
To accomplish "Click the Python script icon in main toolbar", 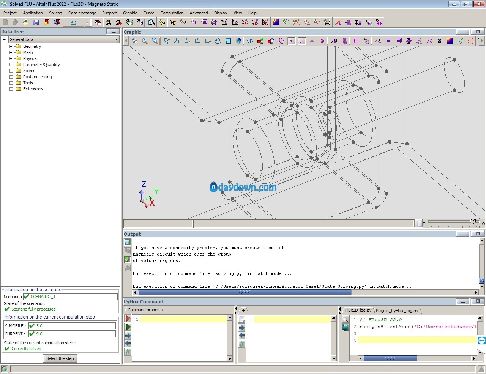I will coord(25,22).
